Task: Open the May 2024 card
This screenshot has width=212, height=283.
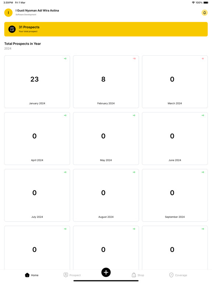Action: coord(106,139)
